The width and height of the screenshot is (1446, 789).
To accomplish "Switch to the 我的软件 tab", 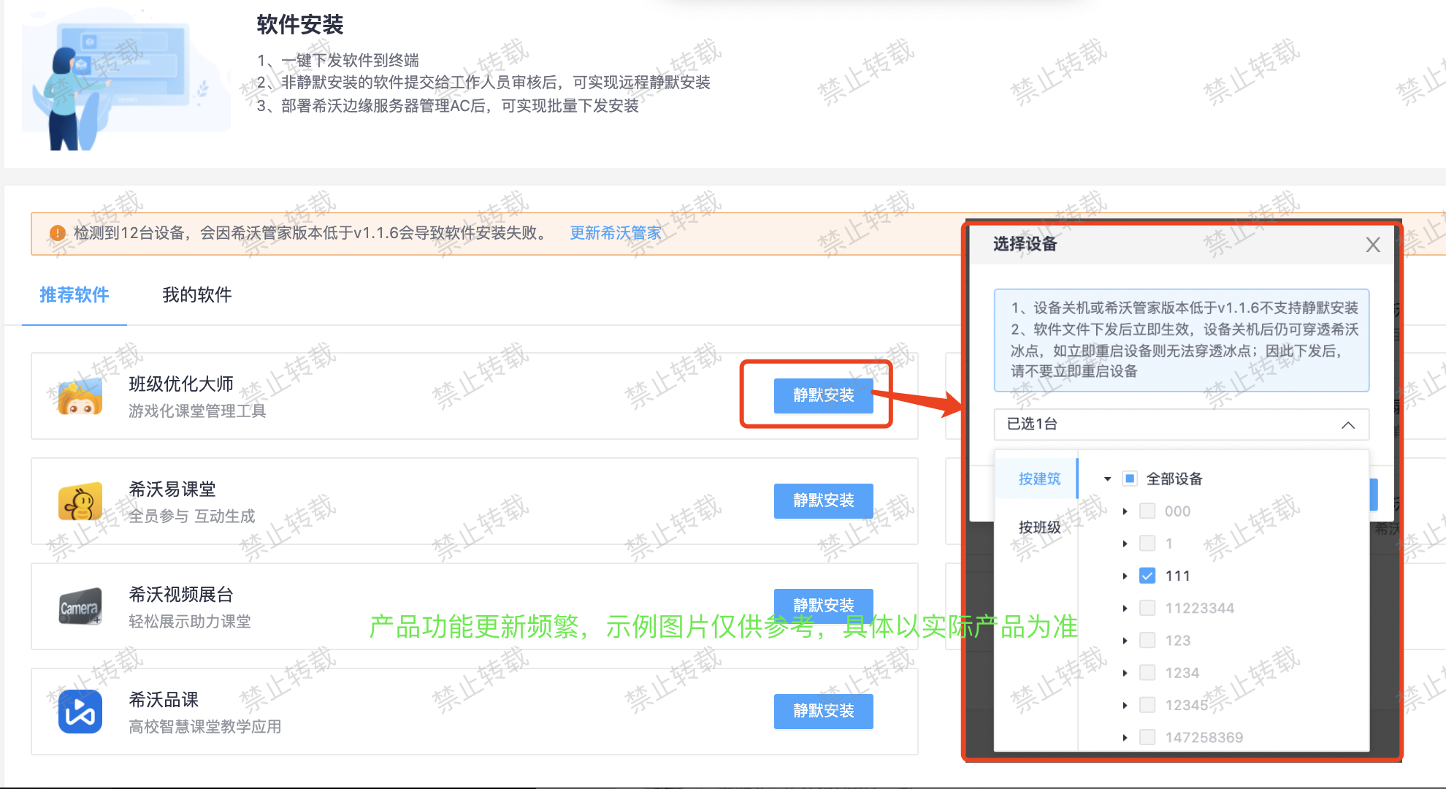I will tap(196, 295).
